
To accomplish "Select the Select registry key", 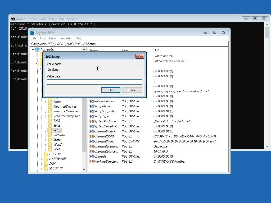I will [x=57, y=126].
